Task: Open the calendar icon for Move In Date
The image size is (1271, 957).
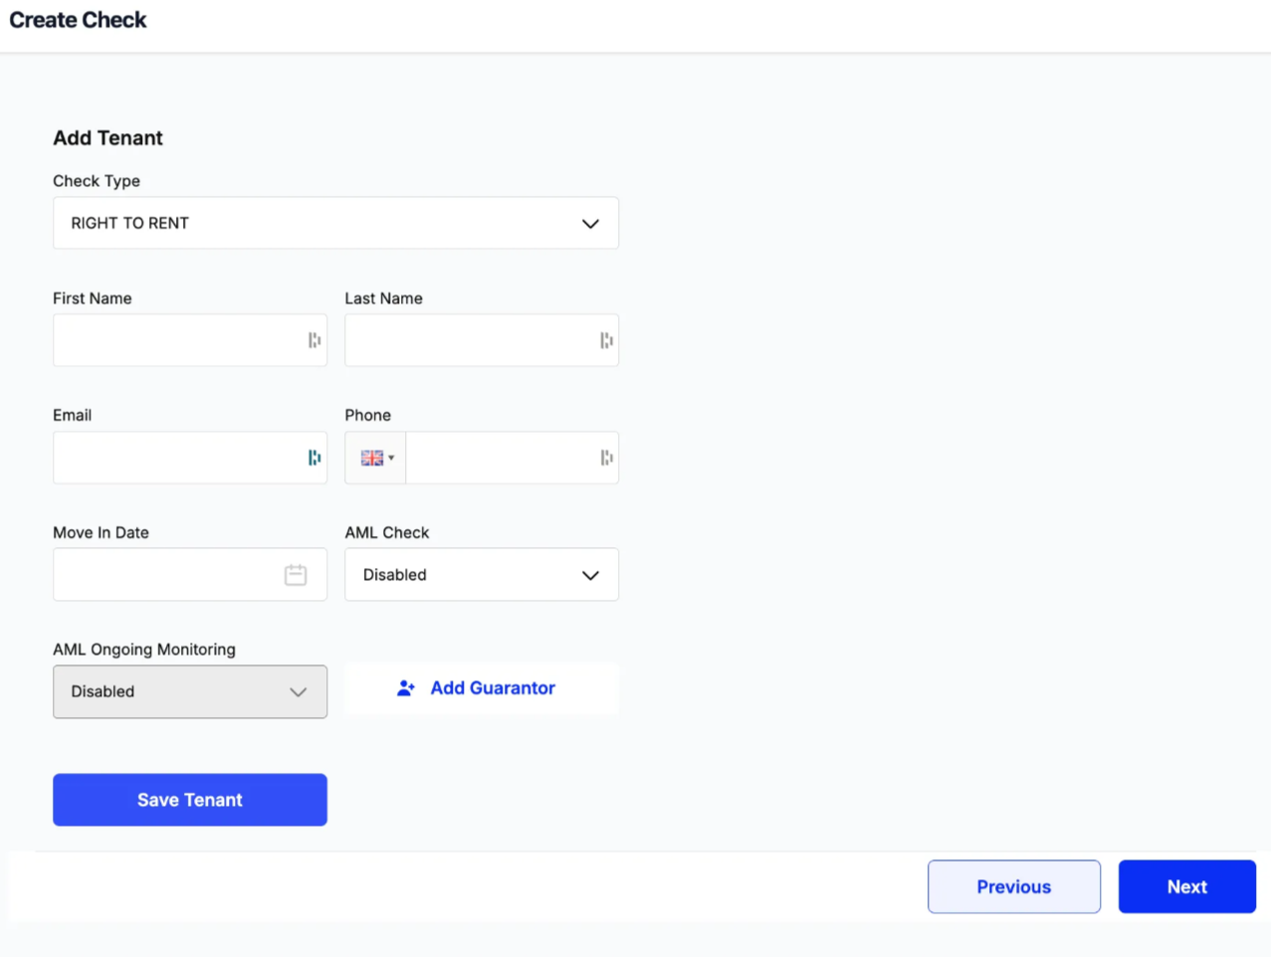Action: click(296, 575)
